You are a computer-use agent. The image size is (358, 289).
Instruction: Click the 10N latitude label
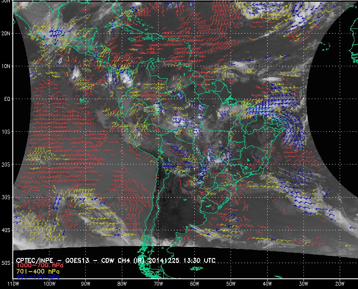coord(6,66)
